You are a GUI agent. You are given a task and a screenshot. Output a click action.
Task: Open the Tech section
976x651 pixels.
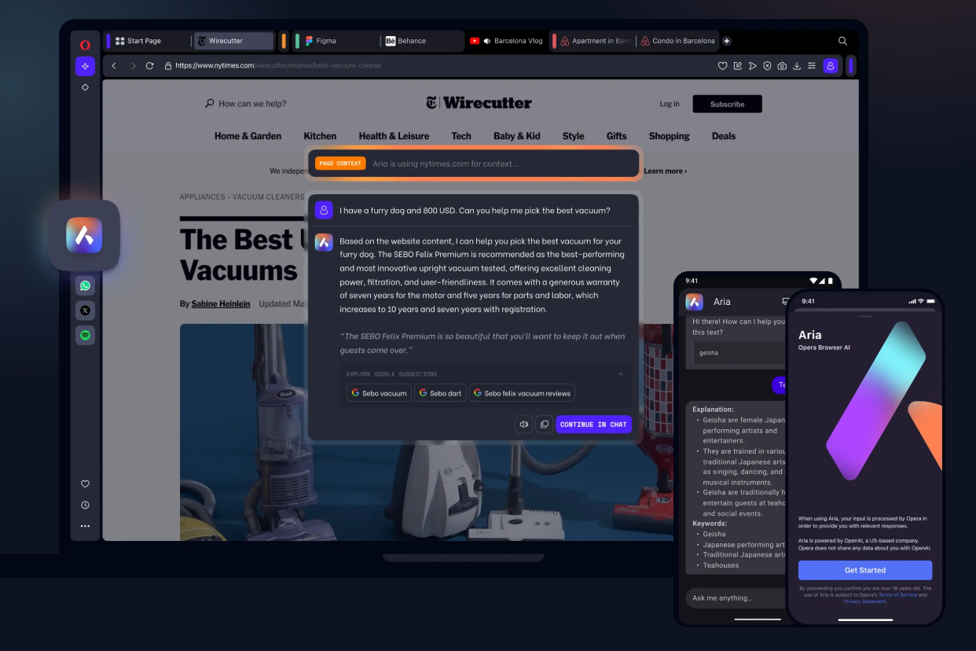[x=461, y=136]
